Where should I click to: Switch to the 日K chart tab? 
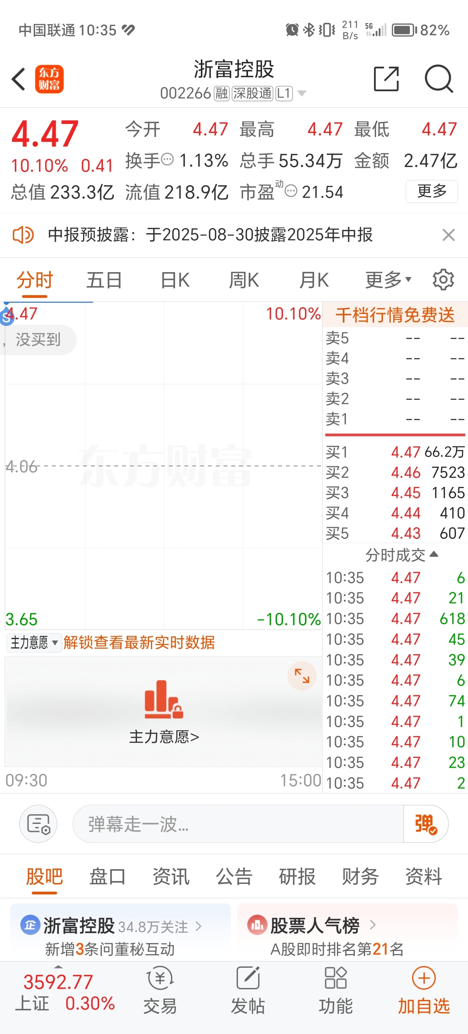[175, 280]
